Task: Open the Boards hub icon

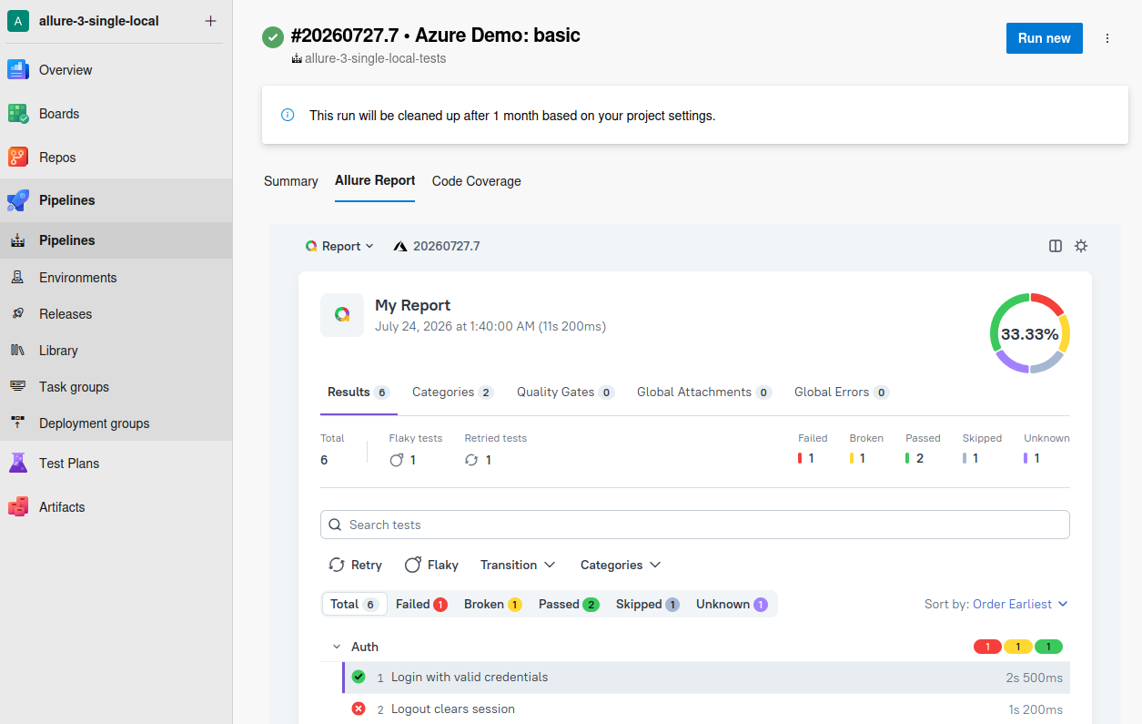Action: pyautogui.click(x=18, y=114)
